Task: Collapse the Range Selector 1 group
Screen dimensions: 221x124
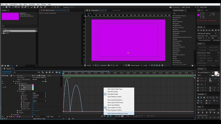Action: [x=16, y=83]
